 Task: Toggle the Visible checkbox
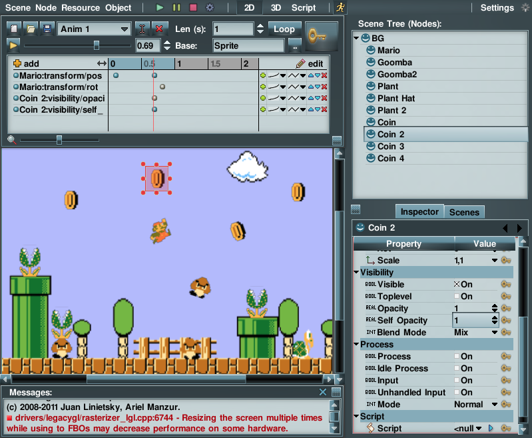click(457, 284)
